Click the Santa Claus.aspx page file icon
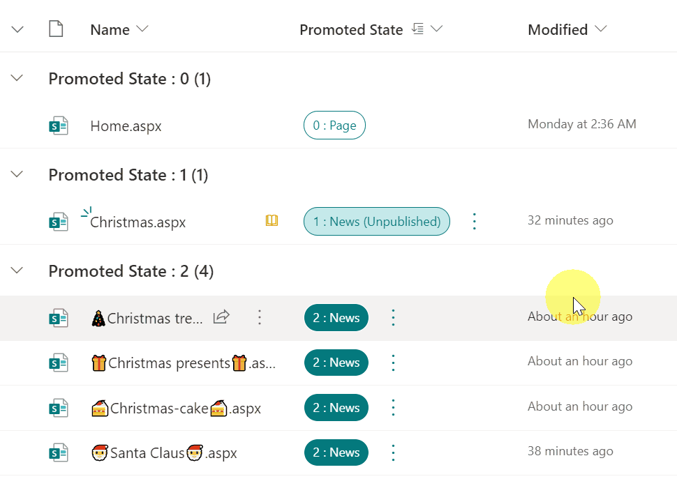This screenshot has width=677, height=495. (58, 453)
